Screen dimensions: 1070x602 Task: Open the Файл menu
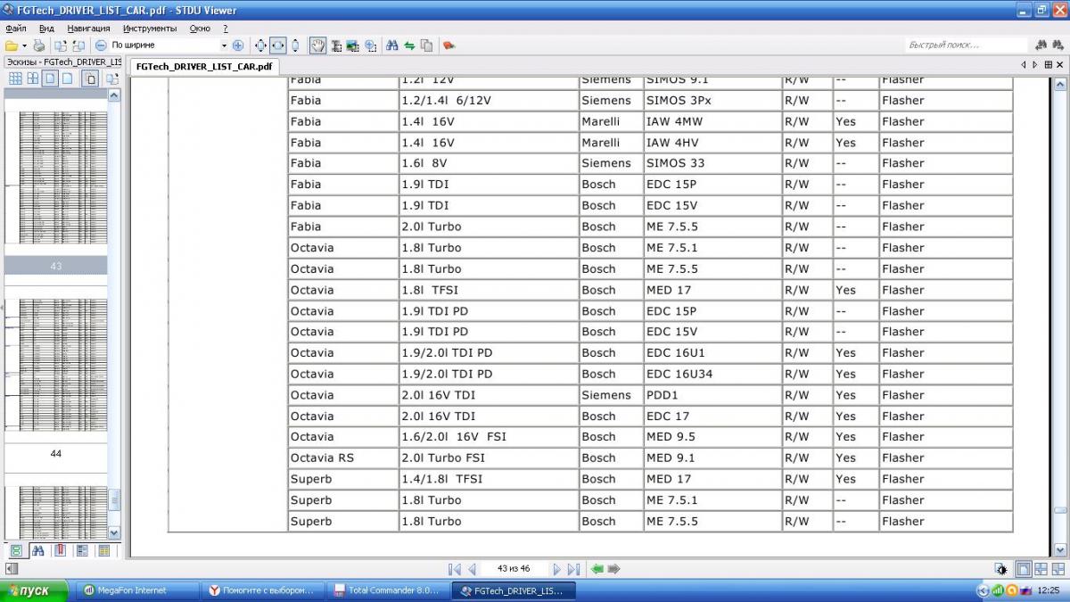[15, 28]
